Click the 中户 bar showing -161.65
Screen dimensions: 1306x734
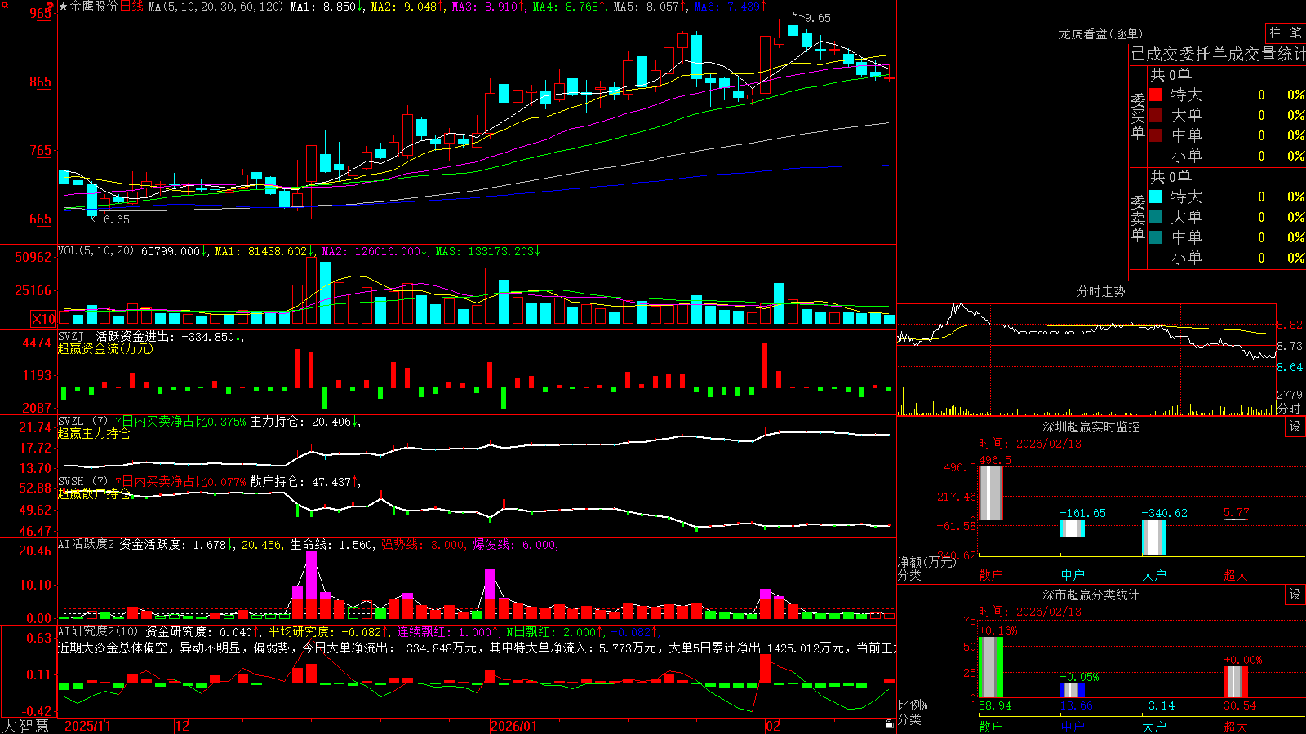tap(1073, 528)
